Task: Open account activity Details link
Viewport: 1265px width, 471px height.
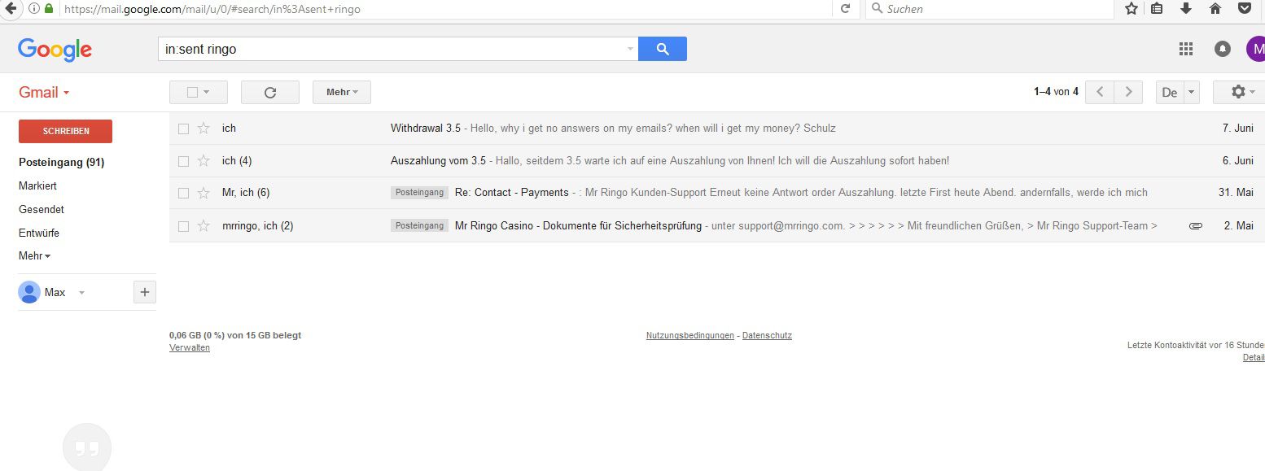Action: [x=1254, y=358]
